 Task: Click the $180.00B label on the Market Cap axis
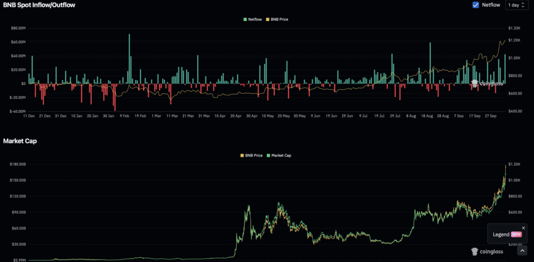(18, 164)
